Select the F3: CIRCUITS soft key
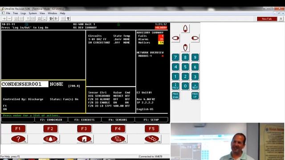Image resolution: width=285 pixels, height=160 pixels. (x=85, y=120)
